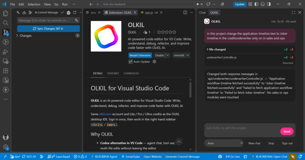The image size is (305, 160).
Task: Click Sign out button in OLKIL panel
Action: (287, 143)
